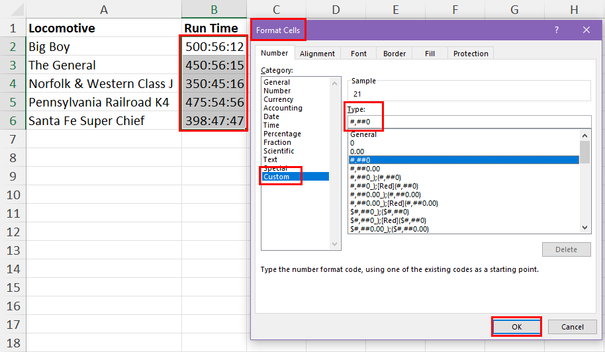Click Santa Fe Super Chief cell
This screenshot has height=352, width=605.
(104, 120)
